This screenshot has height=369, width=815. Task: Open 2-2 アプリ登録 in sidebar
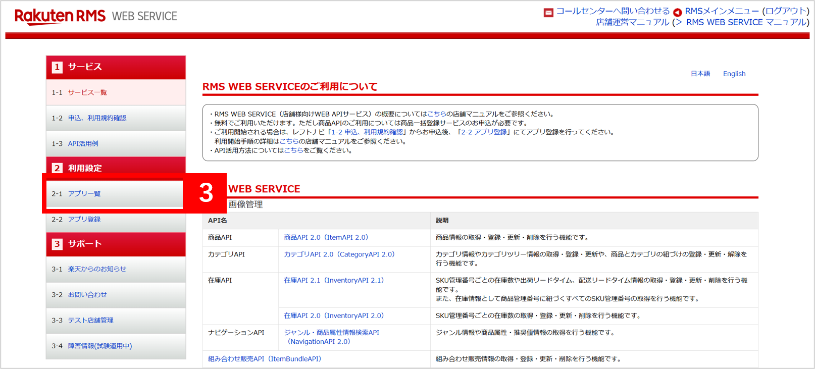pos(116,220)
